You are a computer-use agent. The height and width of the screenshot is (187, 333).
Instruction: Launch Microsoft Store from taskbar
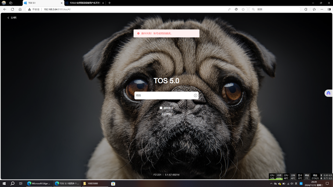pyautogui.click(x=113, y=183)
